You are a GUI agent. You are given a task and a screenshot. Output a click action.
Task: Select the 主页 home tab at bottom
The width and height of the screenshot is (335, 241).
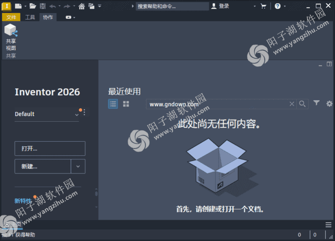[13, 225]
